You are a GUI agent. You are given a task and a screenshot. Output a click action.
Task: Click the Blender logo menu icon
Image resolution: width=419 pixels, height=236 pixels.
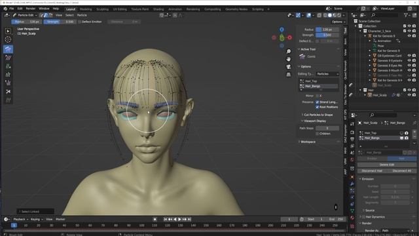[x=5, y=9]
